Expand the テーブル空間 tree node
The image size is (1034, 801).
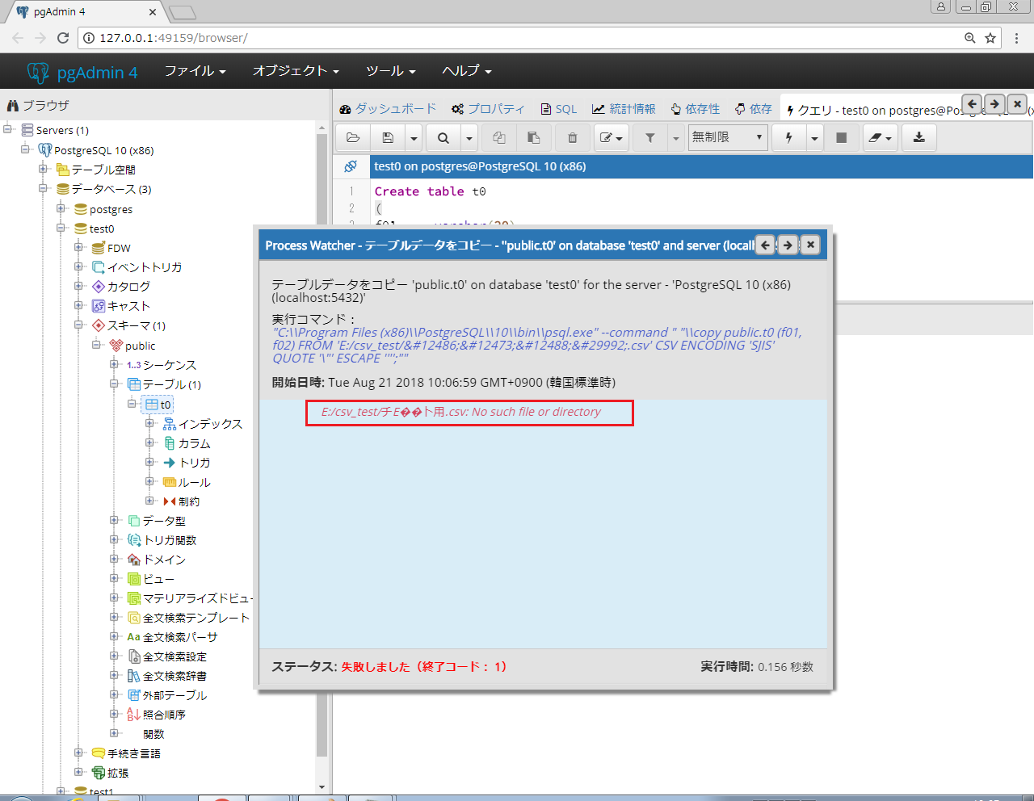coord(44,169)
